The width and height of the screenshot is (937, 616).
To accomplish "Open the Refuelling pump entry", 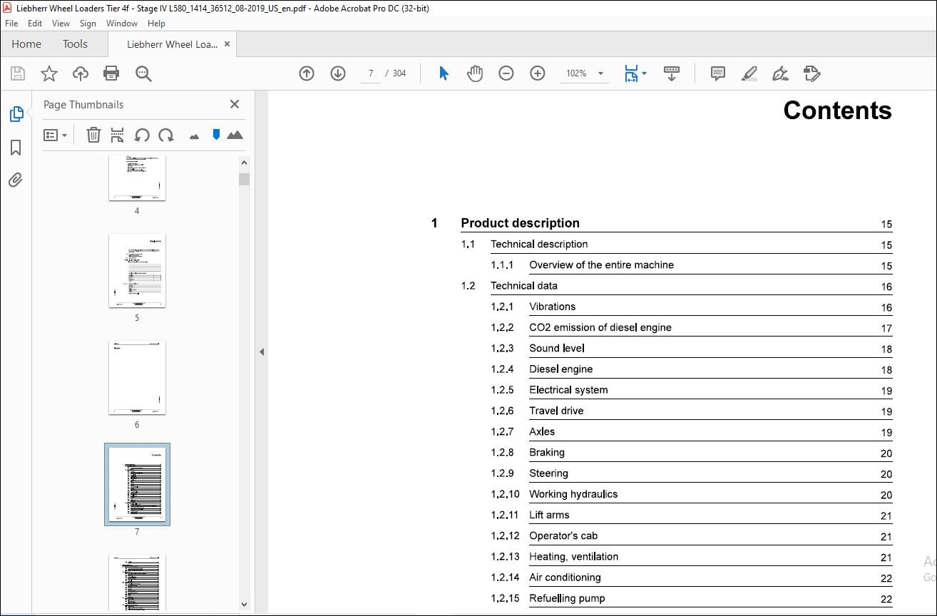I will [x=567, y=598].
